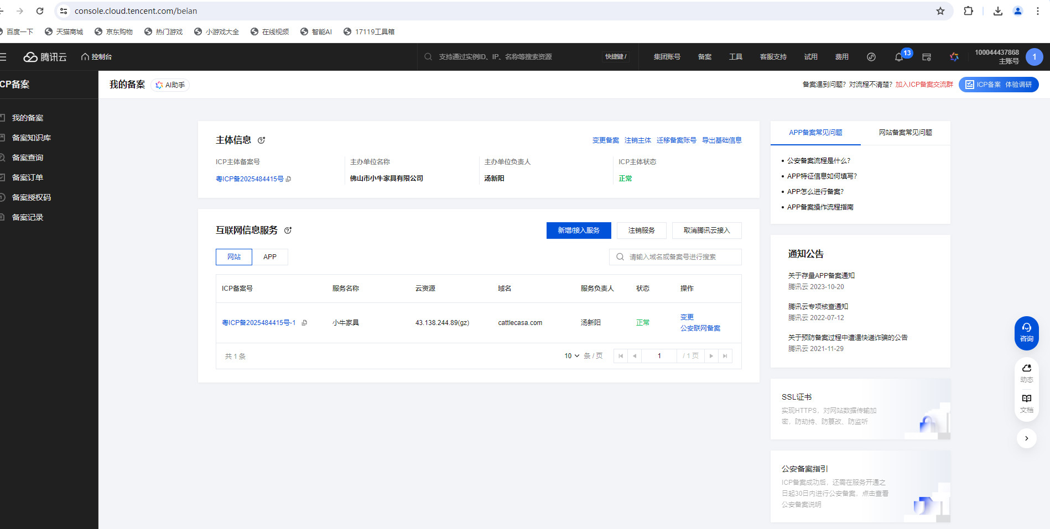Open the Chrome three-dot menu
Image resolution: width=1050 pixels, height=529 pixels.
pos(1038,11)
